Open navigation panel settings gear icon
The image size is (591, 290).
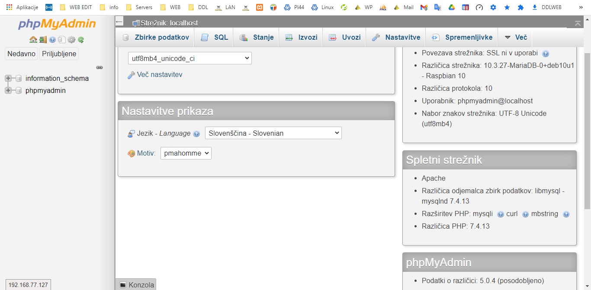(71, 40)
